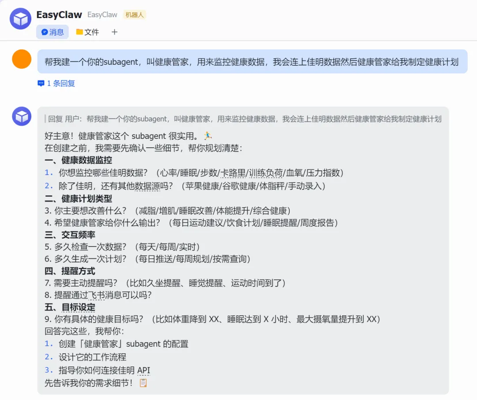The image size is (477, 400).
Task: Click the speech bubble icon before 1 条回复
Action: point(41,83)
